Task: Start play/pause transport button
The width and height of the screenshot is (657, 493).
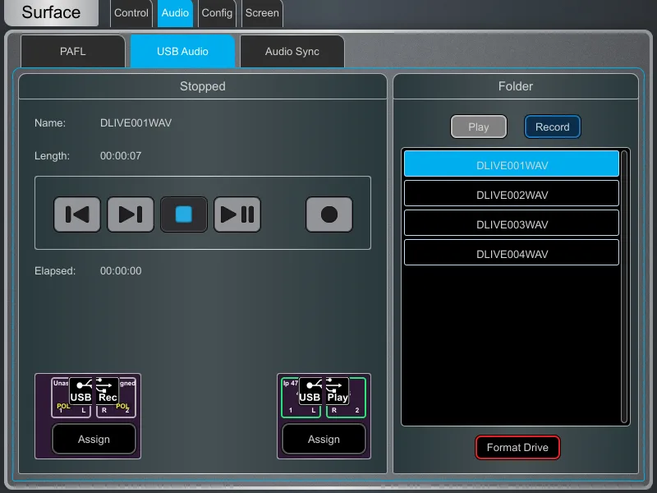Action: [x=237, y=214]
